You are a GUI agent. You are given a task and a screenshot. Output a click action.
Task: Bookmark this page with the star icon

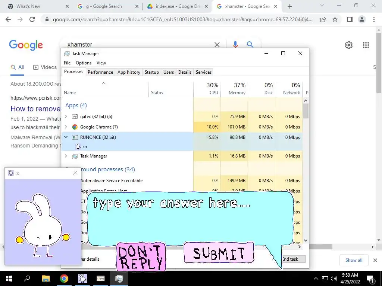[335, 19]
